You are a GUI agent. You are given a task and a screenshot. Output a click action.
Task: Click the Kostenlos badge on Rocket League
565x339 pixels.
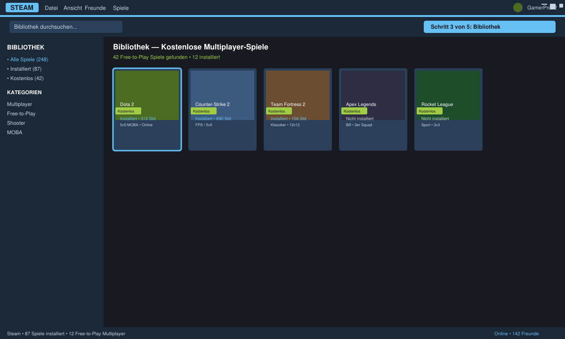click(429, 111)
